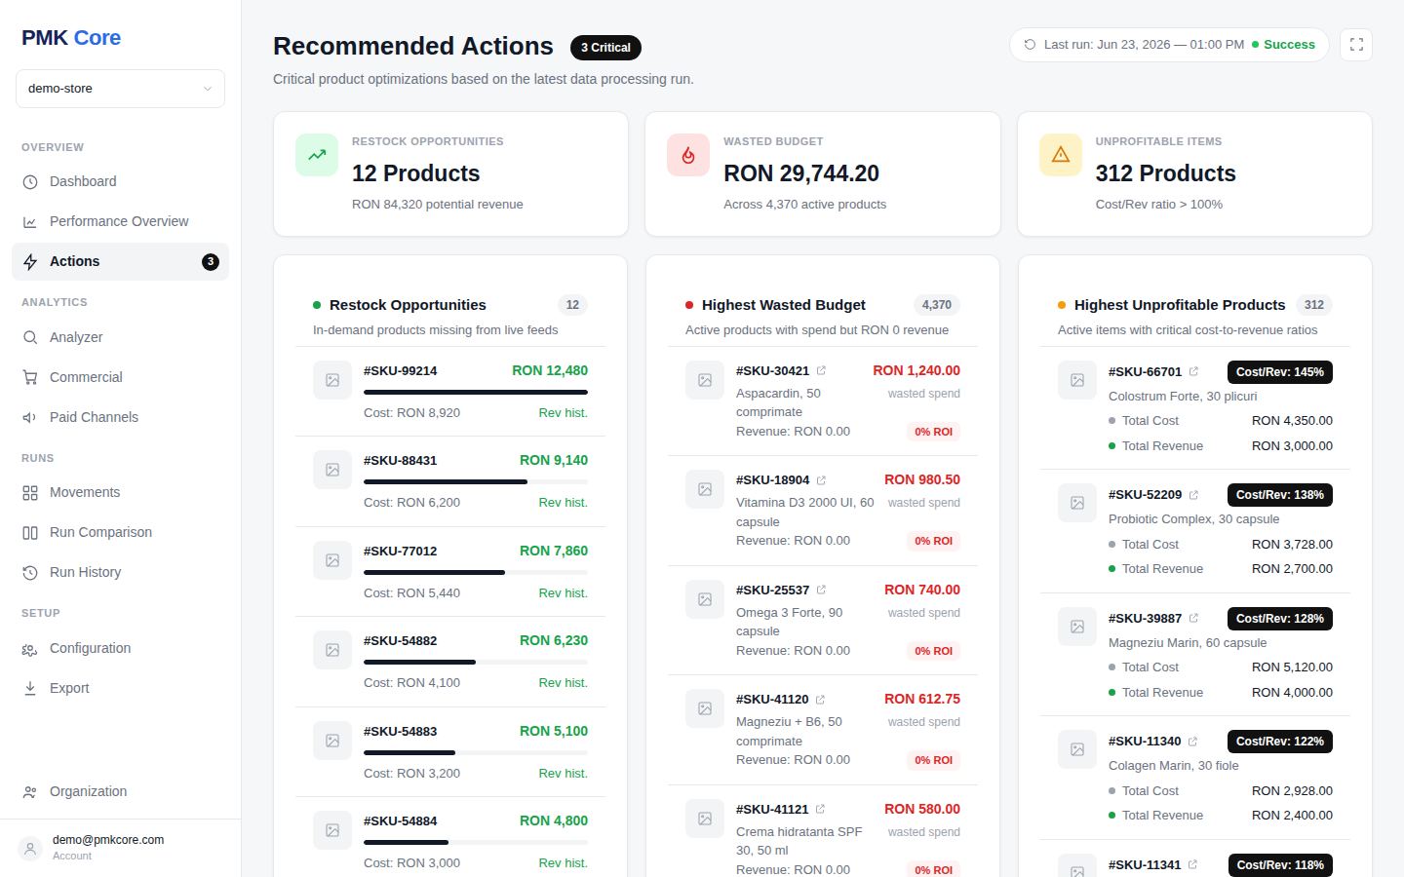Click the PMK Core logo
This screenshot has height=877, width=1404.
point(71,38)
